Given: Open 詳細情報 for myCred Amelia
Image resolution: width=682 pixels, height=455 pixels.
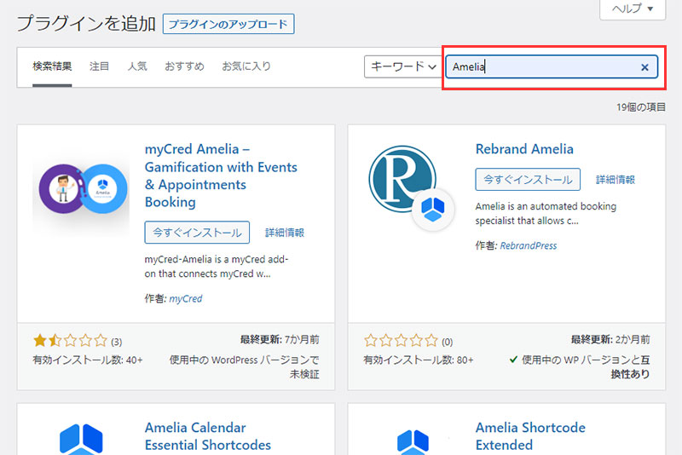Looking at the screenshot, I should pos(285,233).
